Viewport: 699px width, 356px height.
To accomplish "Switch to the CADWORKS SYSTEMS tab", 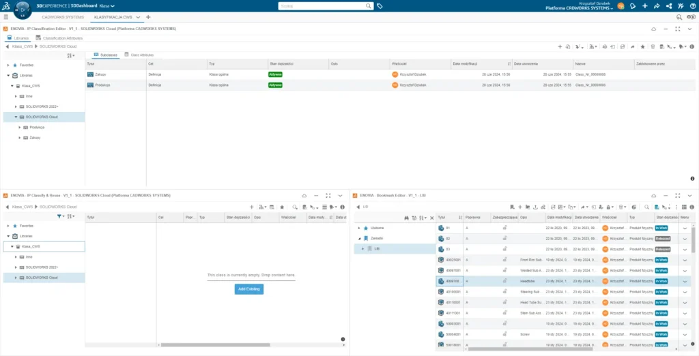I will pos(63,17).
